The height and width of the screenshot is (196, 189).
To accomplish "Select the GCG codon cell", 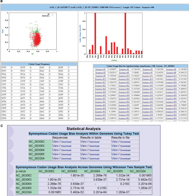I will 25,118.
